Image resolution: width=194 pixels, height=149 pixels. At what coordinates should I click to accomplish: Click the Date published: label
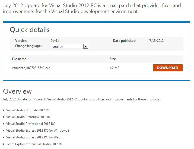[x=125, y=41]
